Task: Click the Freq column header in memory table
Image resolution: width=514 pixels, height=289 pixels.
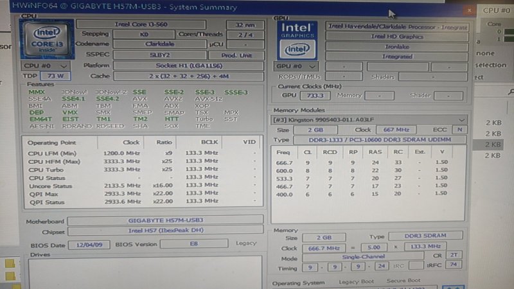Action: tap(283, 152)
